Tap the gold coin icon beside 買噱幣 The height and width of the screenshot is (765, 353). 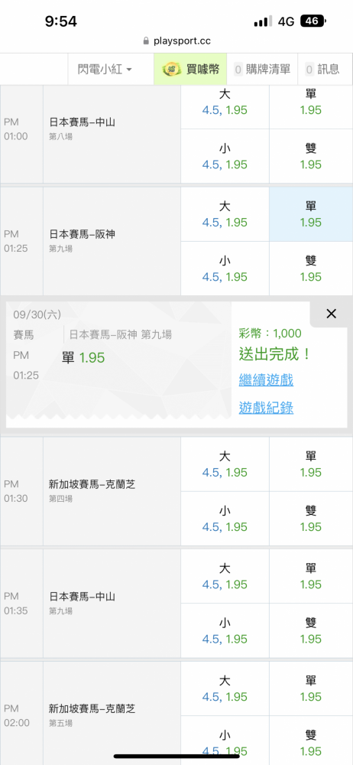[x=169, y=70]
